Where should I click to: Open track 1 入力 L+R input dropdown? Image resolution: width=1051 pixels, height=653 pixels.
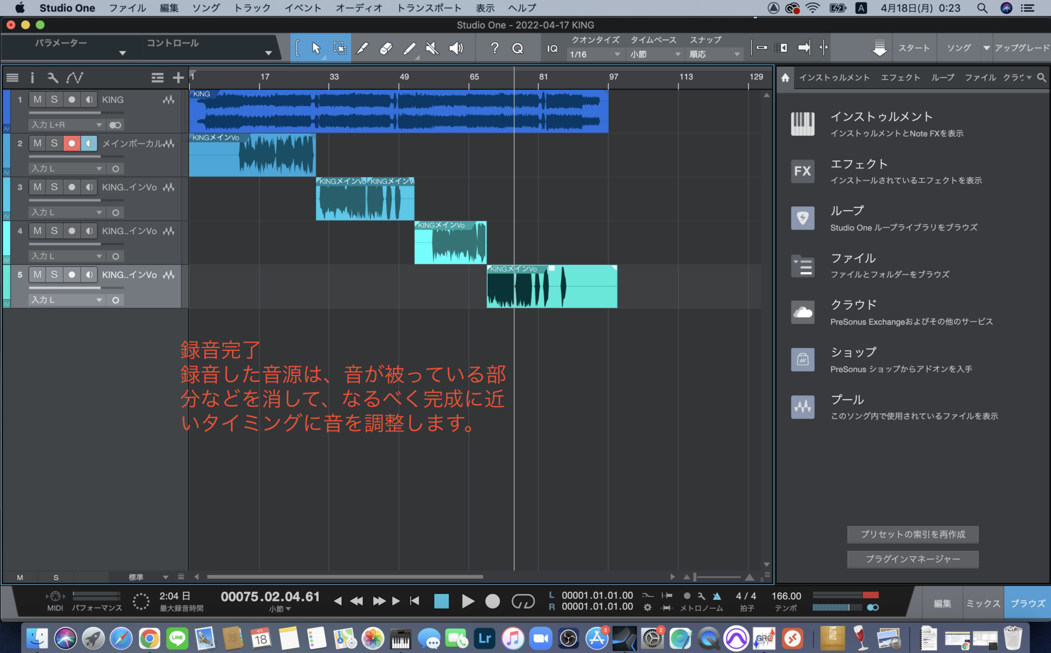pos(66,125)
